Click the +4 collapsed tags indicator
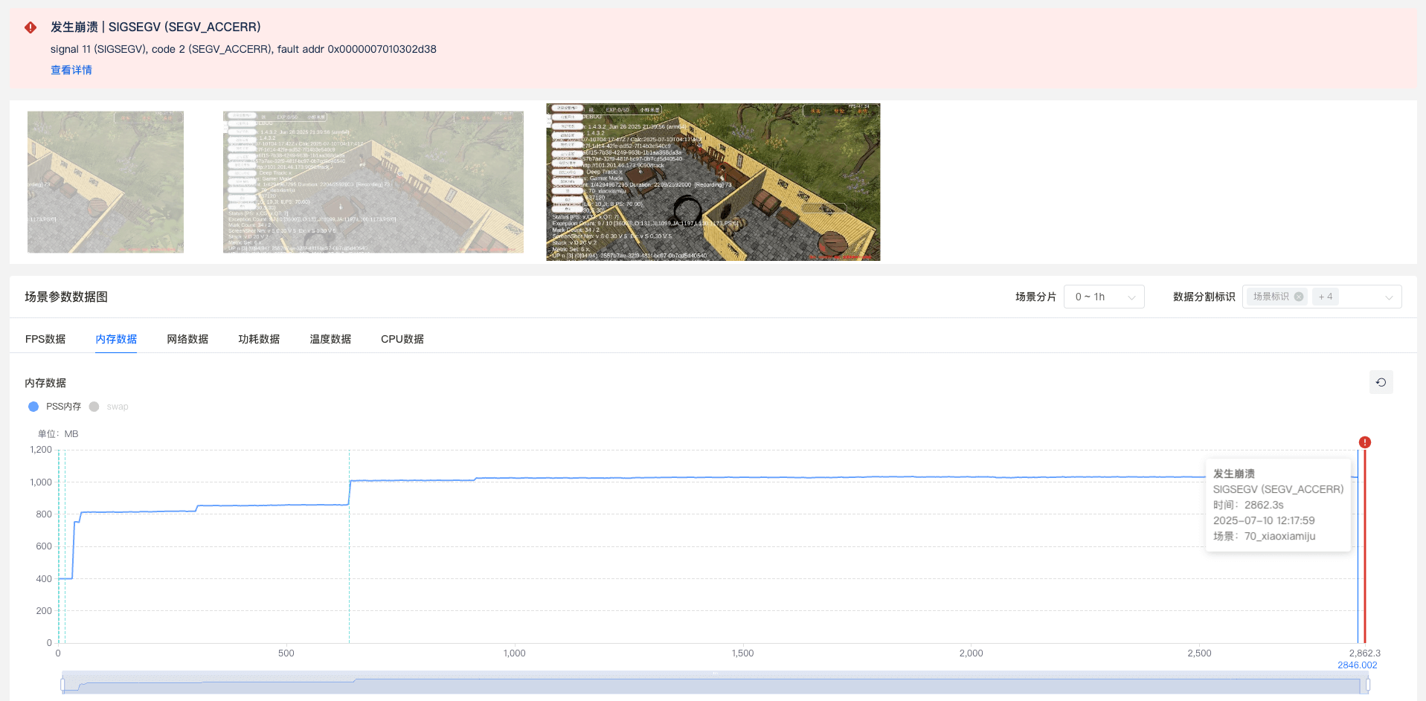1426x701 pixels. (x=1325, y=297)
